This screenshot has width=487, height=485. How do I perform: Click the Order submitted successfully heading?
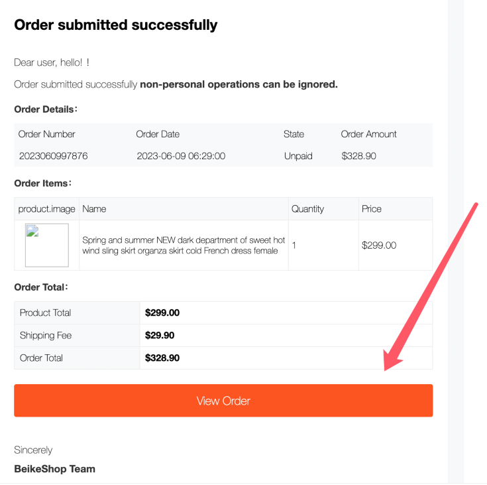pyautogui.click(x=116, y=25)
